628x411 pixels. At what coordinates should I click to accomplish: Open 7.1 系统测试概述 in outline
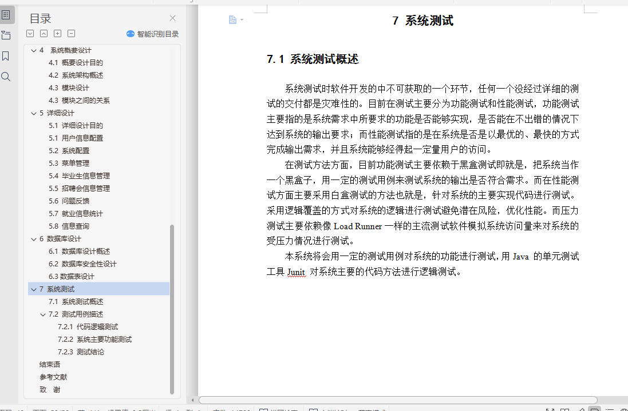(76, 302)
